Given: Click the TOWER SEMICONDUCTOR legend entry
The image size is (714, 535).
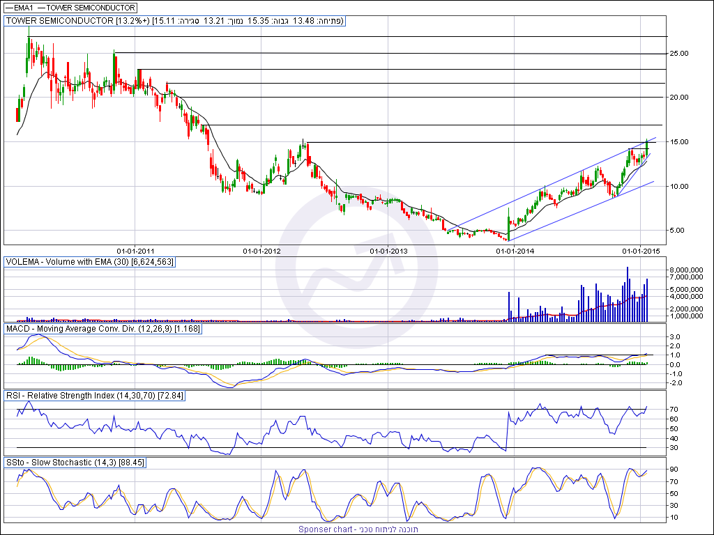Looking at the screenshot, I should pyautogui.click(x=91, y=8).
